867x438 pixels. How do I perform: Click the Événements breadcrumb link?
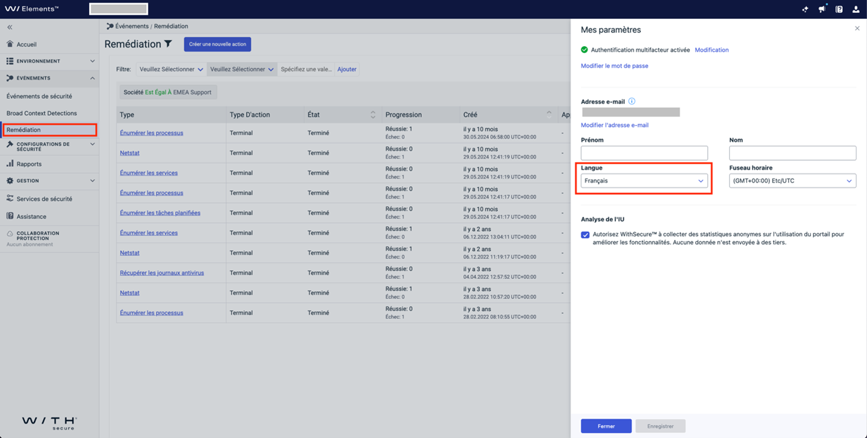pyautogui.click(x=132, y=26)
